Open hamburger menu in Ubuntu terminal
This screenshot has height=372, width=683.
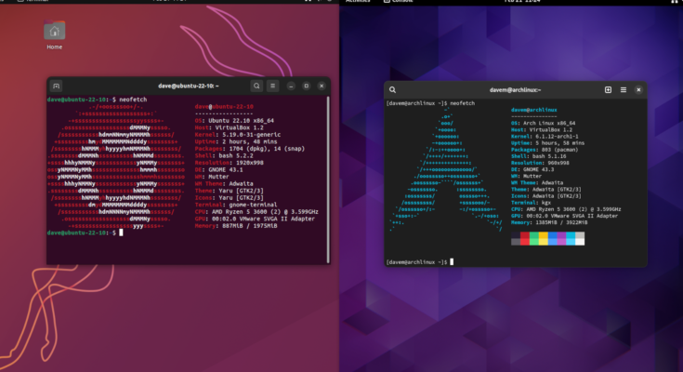(273, 86)
